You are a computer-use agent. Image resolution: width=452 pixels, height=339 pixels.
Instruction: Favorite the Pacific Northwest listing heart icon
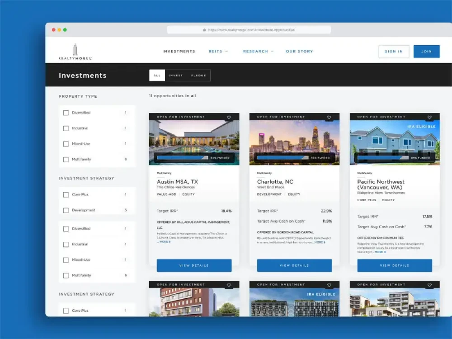click(x=429, y=117)
